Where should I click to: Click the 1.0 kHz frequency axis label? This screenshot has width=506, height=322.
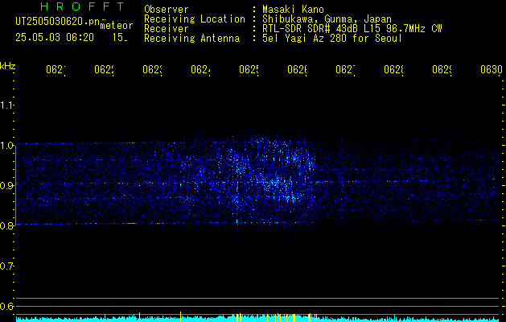[6, 146]
